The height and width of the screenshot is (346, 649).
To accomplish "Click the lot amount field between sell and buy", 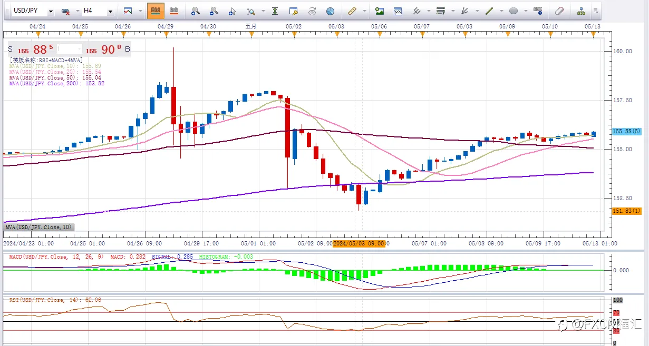I will 70,50.
